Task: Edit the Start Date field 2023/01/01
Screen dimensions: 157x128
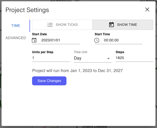Action: point(59,40)
